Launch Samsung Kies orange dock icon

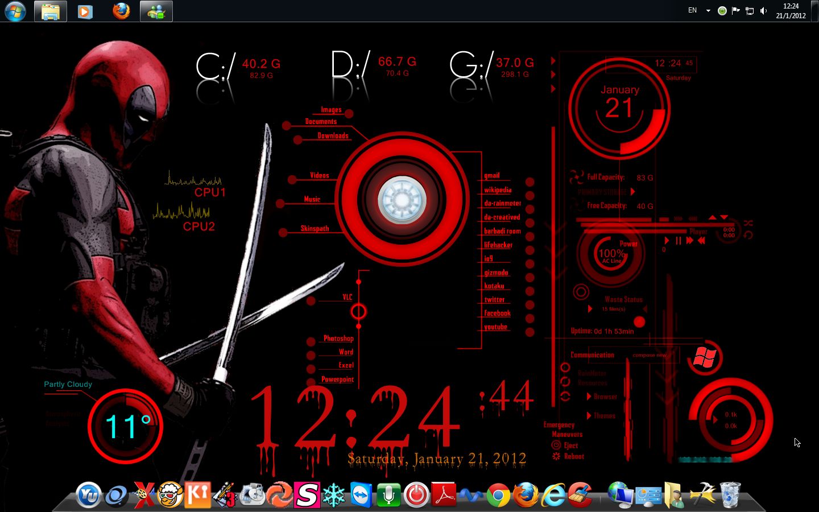(197, 494)
